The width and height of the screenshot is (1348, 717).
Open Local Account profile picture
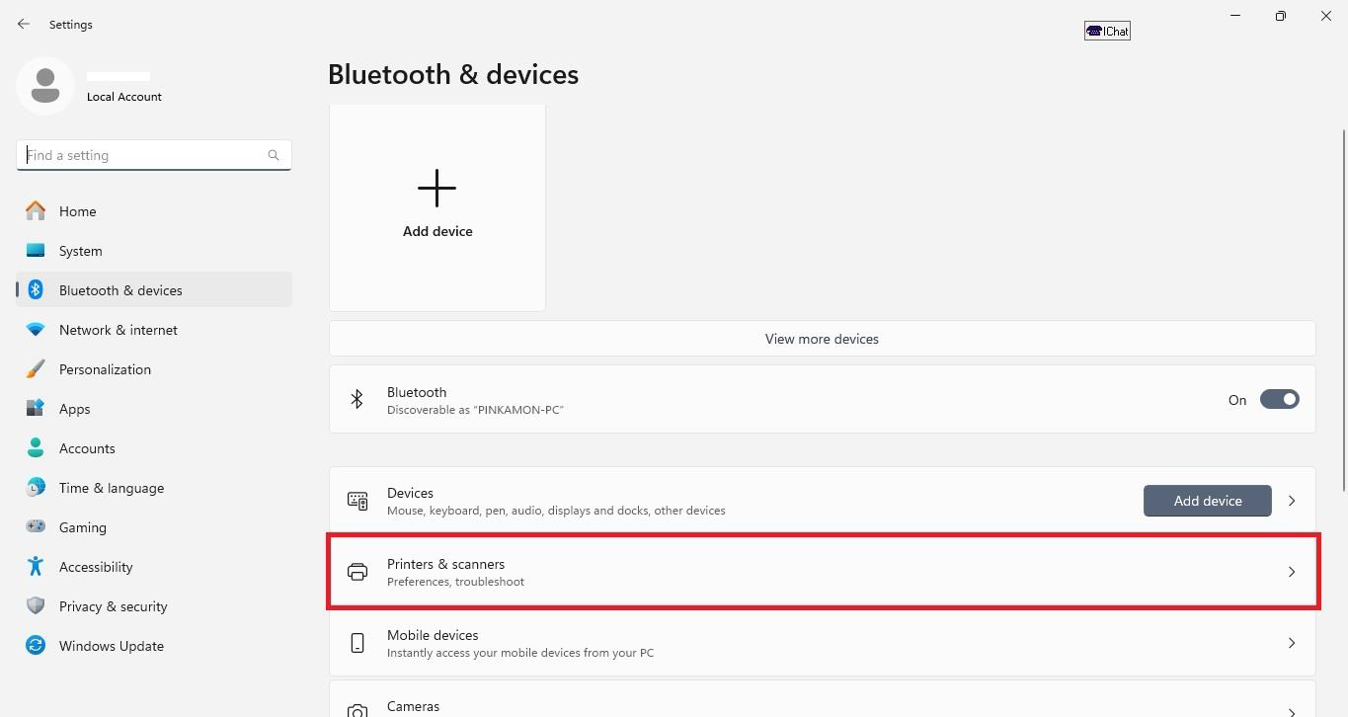pyautogui.click(x=45, y=86)
